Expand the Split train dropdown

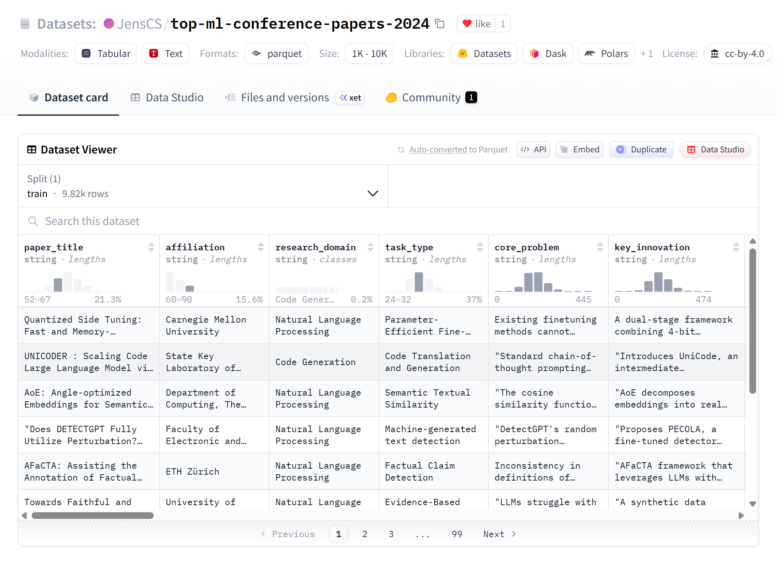(203, 186)
